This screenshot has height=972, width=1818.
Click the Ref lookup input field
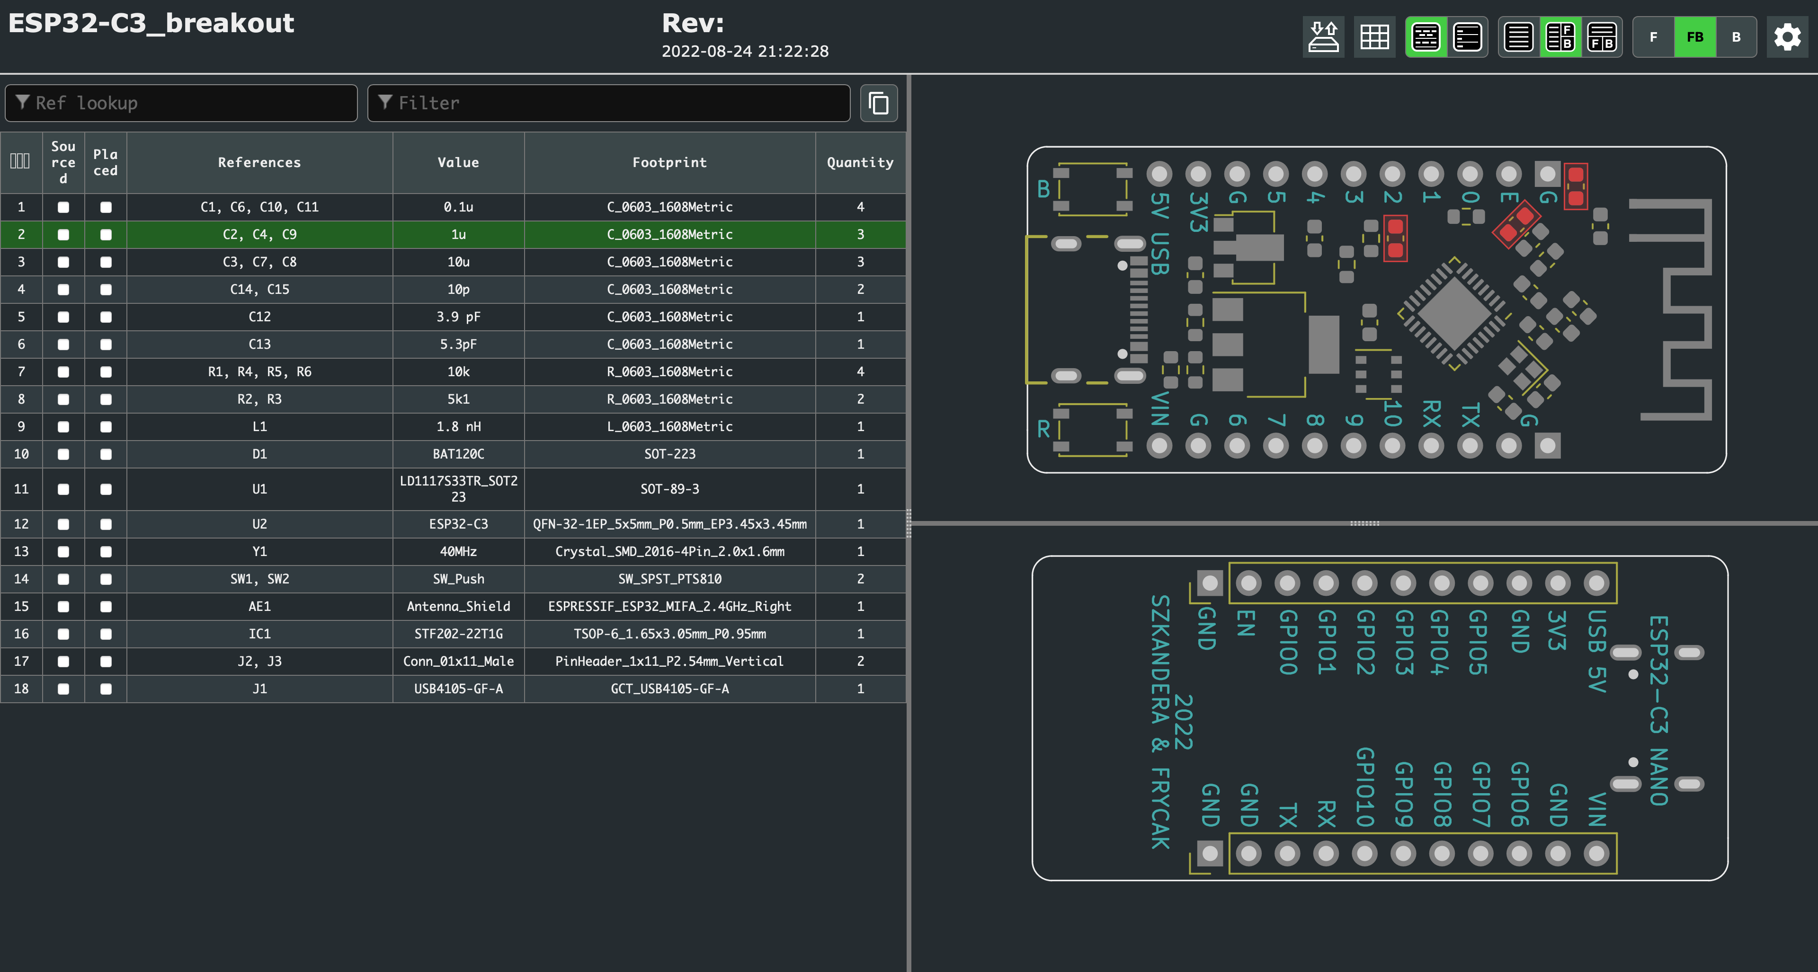tap(181, 103)
